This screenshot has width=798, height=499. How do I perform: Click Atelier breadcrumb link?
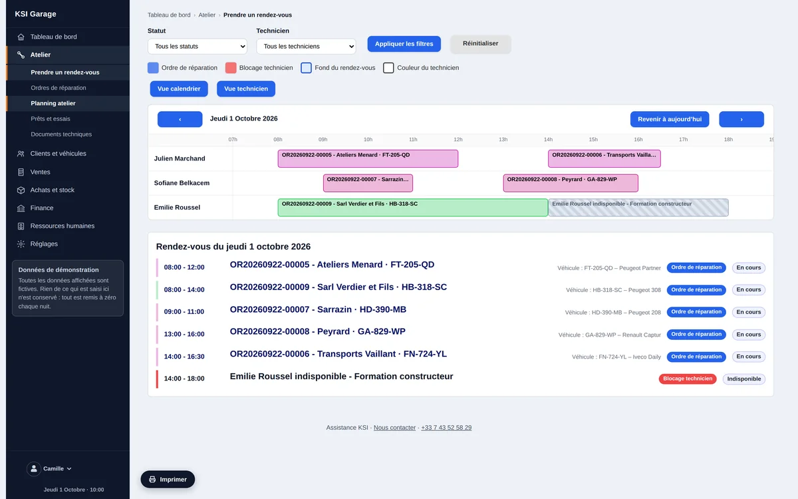(x=207, y=15)
